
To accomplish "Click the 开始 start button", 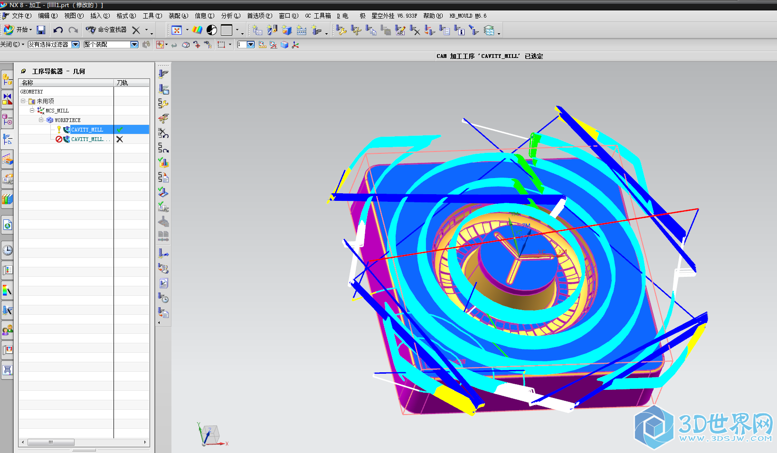I will click(x=18, y=30).
